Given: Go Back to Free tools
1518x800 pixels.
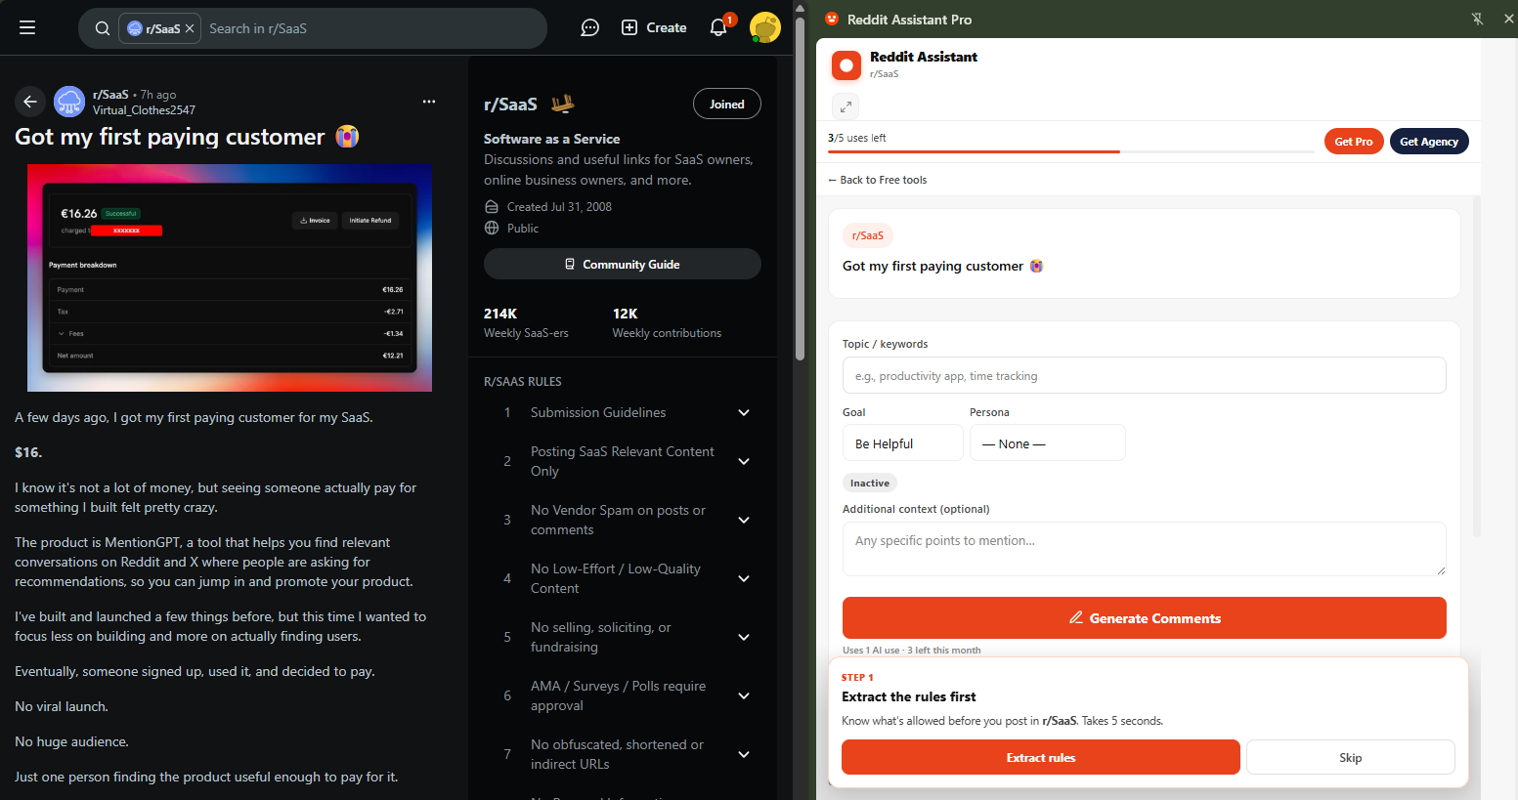Looking at the screenshot, I should click(x=878, y=180).
